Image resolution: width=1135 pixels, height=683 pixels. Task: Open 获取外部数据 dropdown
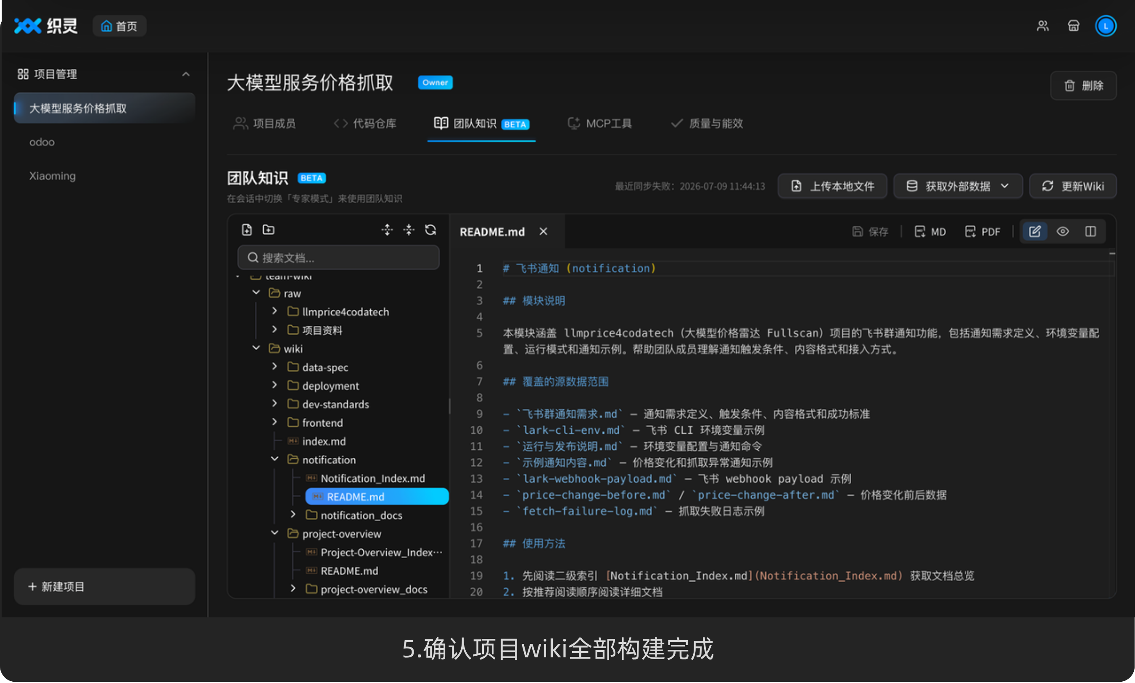coord(958,186)
